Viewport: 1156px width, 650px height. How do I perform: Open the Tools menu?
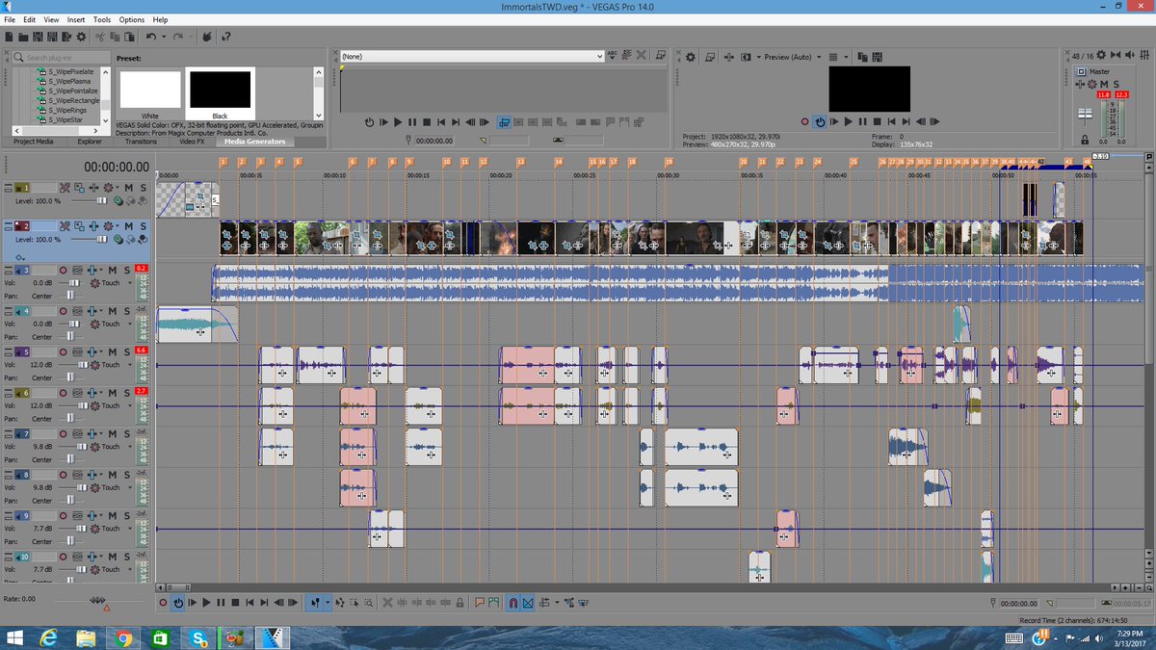click(x=102, y=19)
